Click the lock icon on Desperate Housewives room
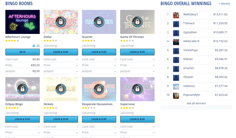Image resolution: width=236 pixels, height=138 pixels. [99, 88]
